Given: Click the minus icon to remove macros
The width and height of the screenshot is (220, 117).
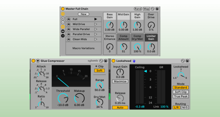Looking at the screenshot, I should point(63,22).
